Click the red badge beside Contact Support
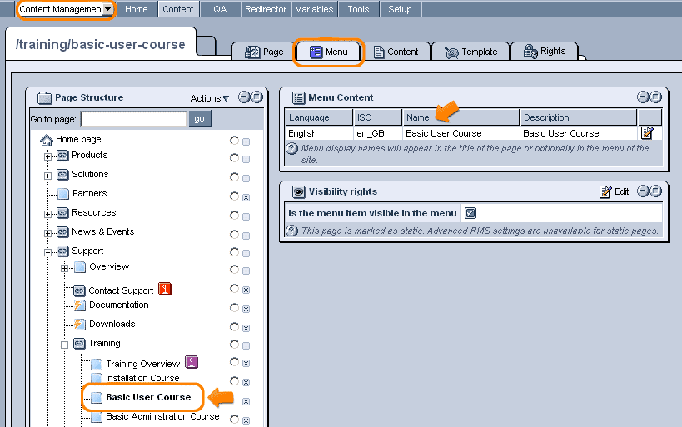Viewport: 682px width, 427px height. 164,290
